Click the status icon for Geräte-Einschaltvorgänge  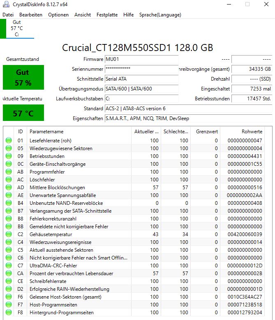coord(9,164)
